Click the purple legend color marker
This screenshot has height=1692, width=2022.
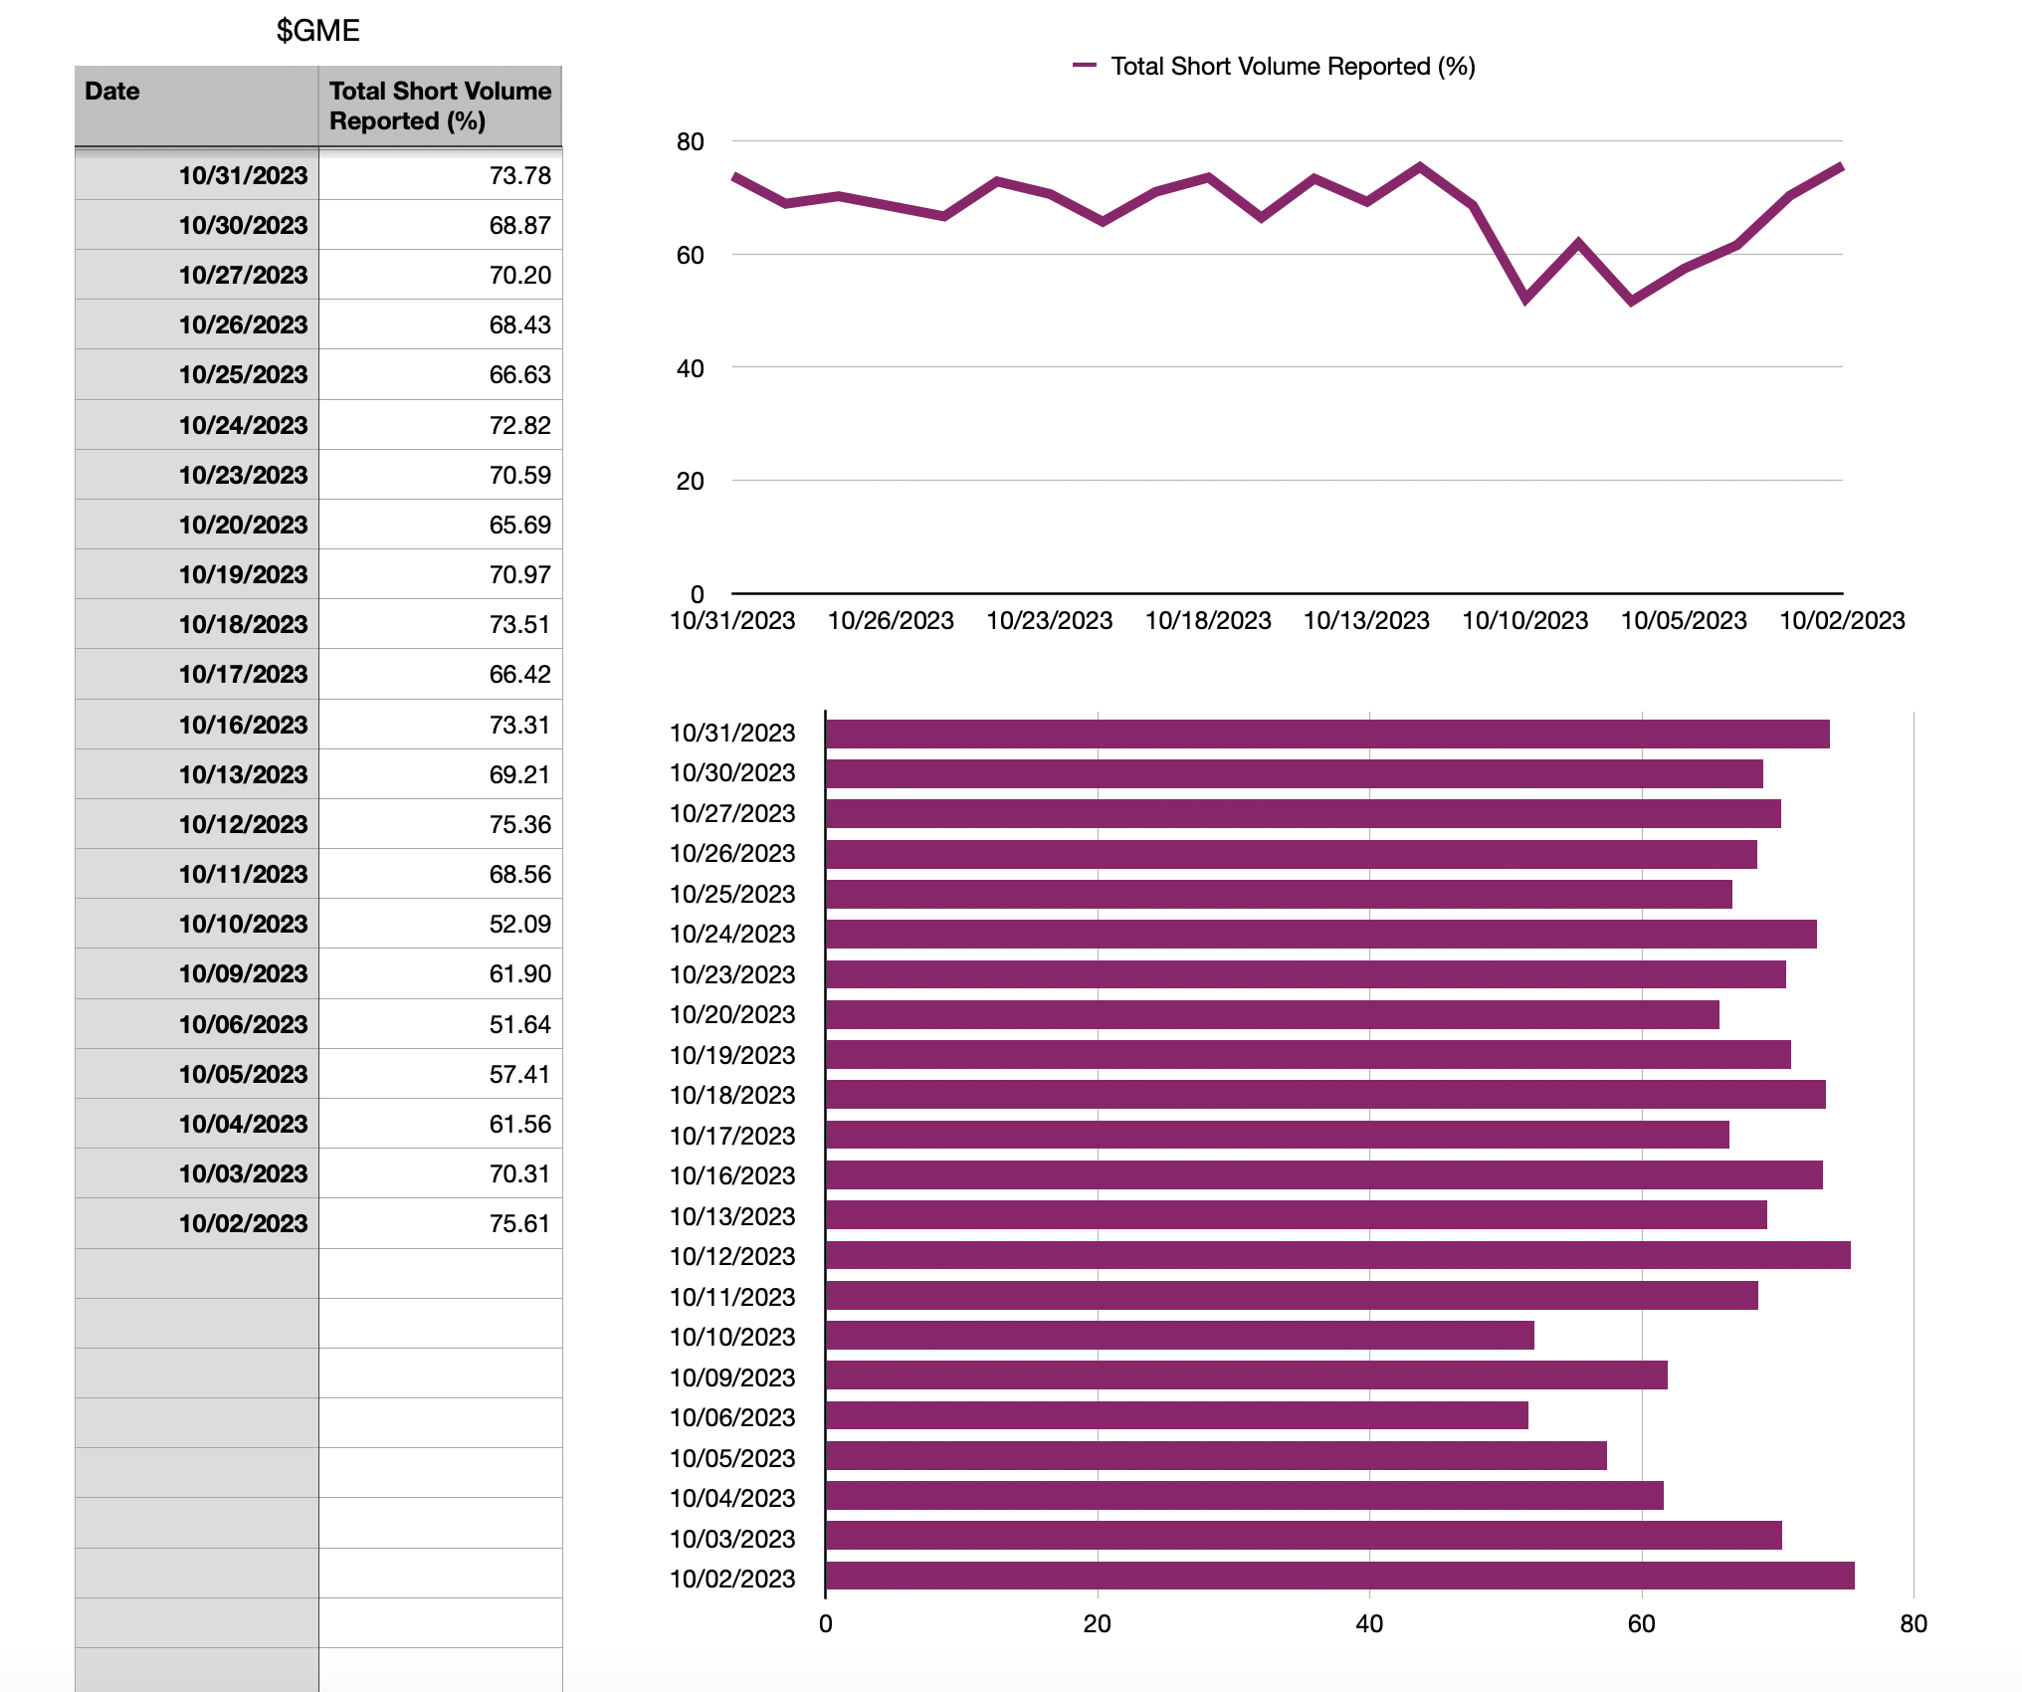(1084, 66)
